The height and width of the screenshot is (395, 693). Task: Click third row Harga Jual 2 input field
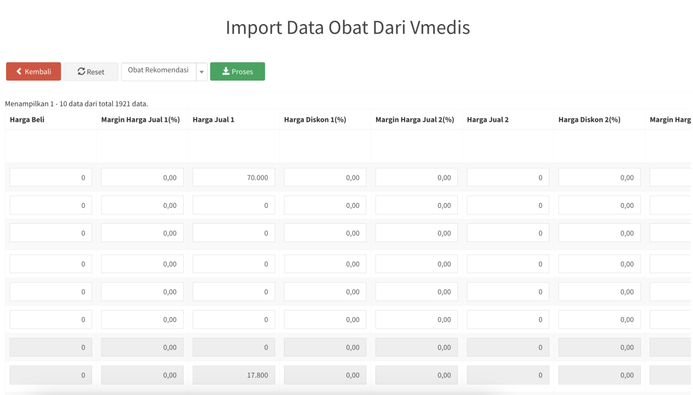pos(508,233)
